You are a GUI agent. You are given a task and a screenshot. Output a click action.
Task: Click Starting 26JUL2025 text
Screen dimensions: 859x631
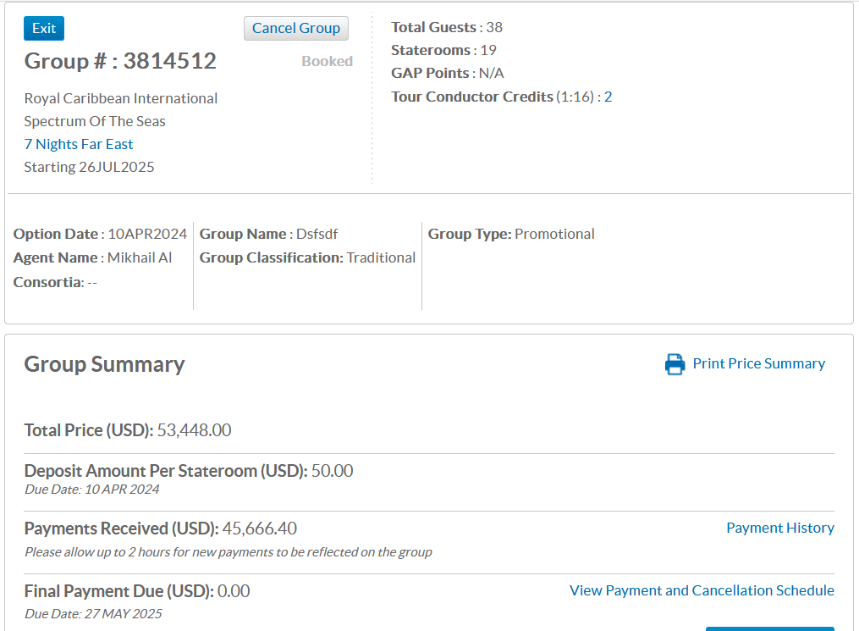pos(90,167)
